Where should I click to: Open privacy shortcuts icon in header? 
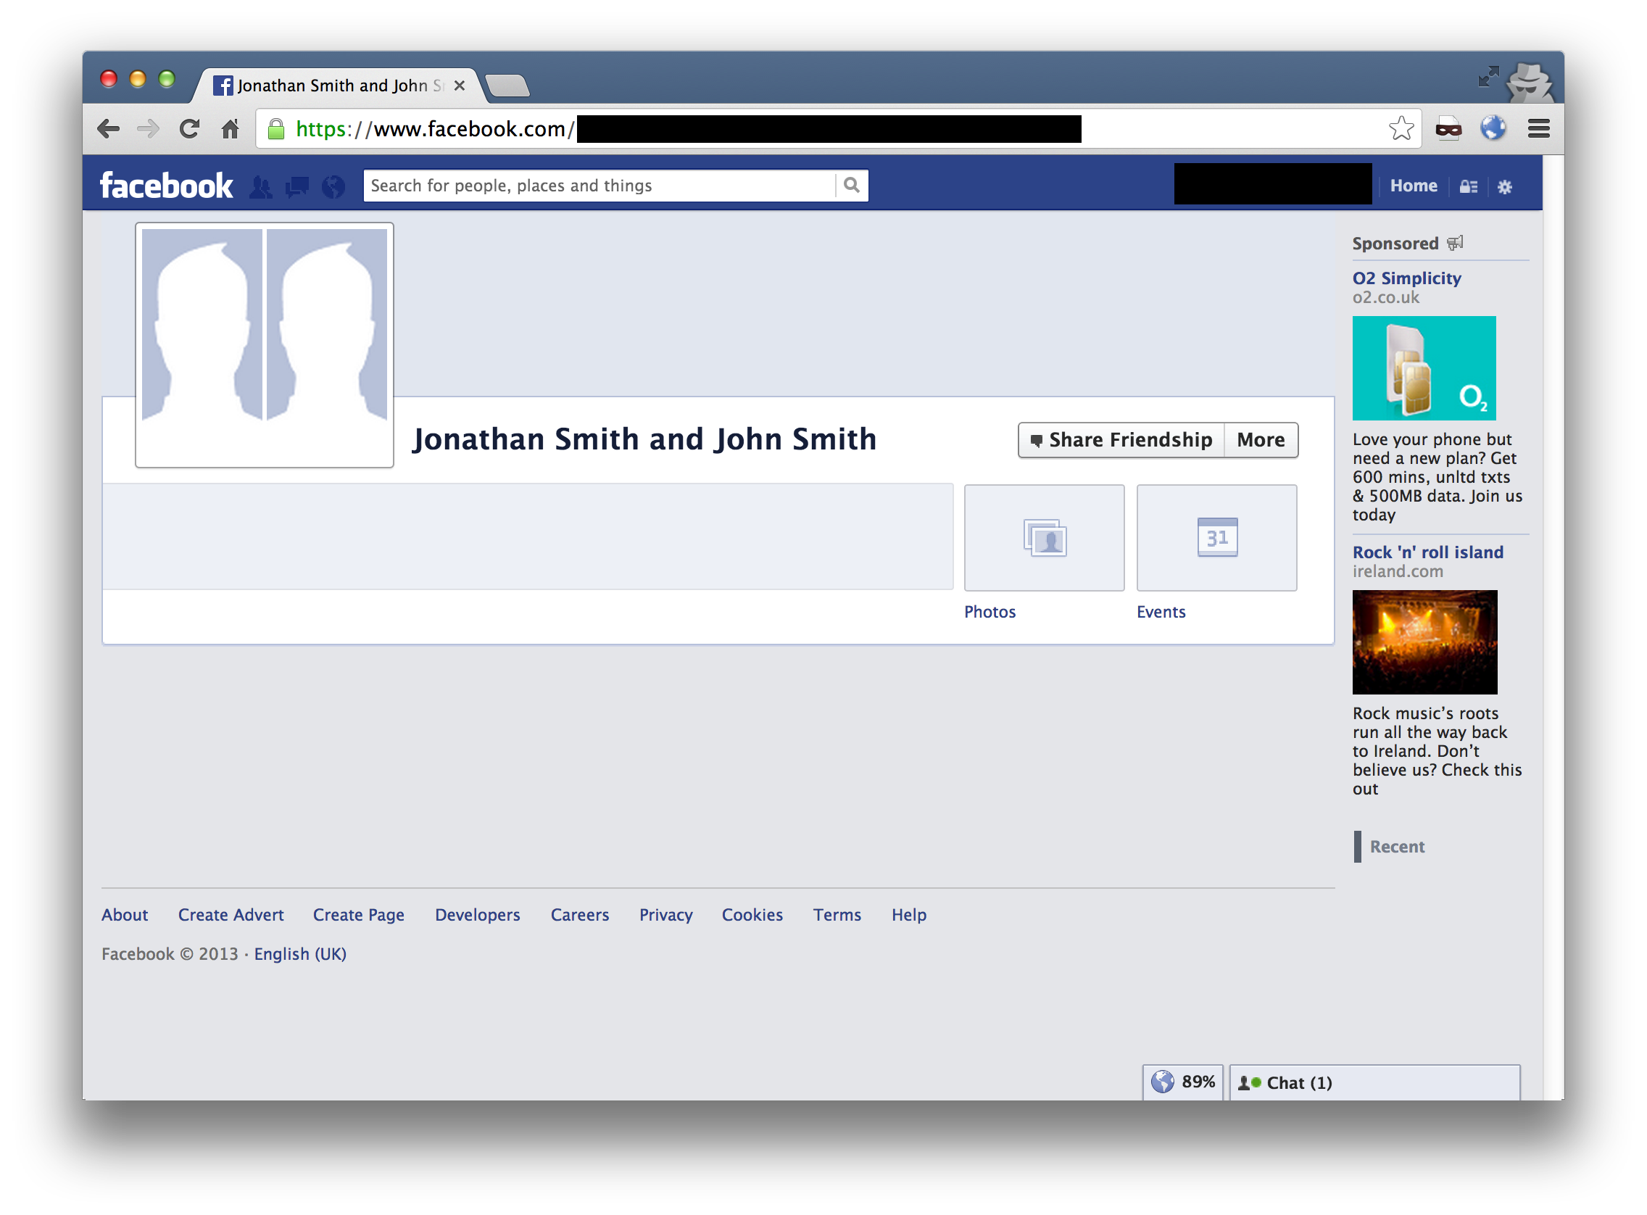point(1469,187)
